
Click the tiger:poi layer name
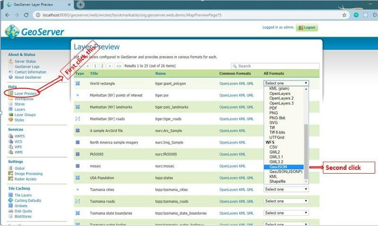[x=162, y=95]
